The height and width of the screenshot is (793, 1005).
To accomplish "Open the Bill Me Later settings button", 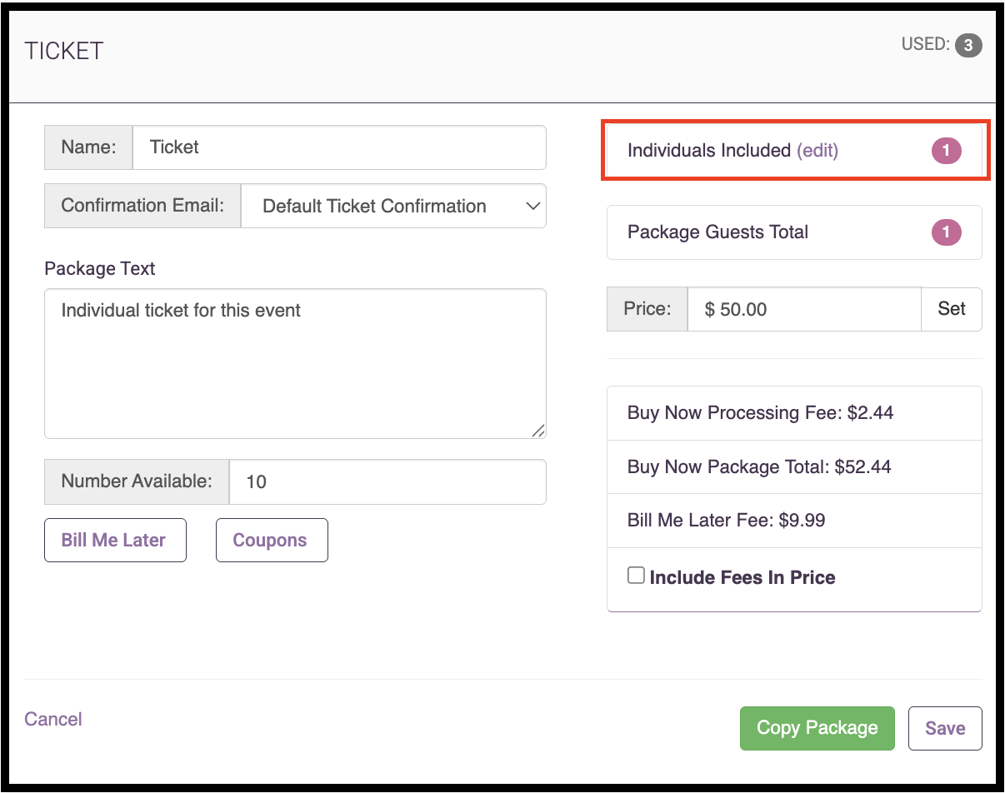I will coord(115,540).
